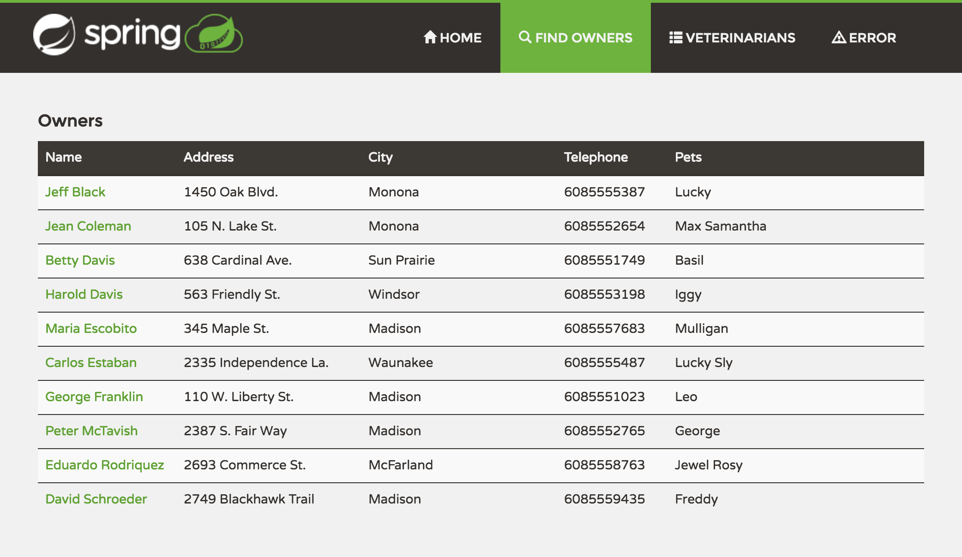The height and width of the screenshot is (557, 962).
Task: Click the house icon next to Home
Action: [x=430, y=37]
